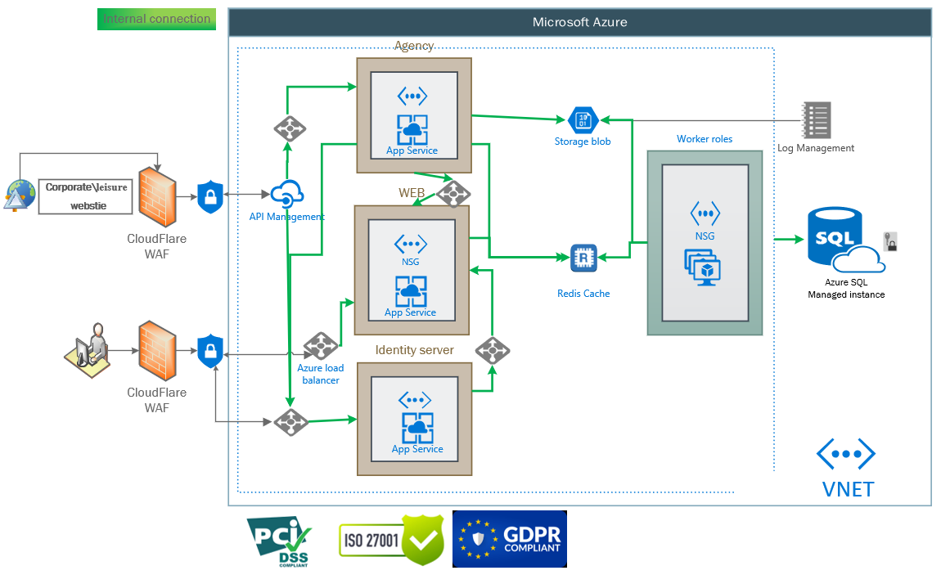This screenshot has width=941, height=575.
Task: Click the App Service icon in WEB box
Action: 411,291
